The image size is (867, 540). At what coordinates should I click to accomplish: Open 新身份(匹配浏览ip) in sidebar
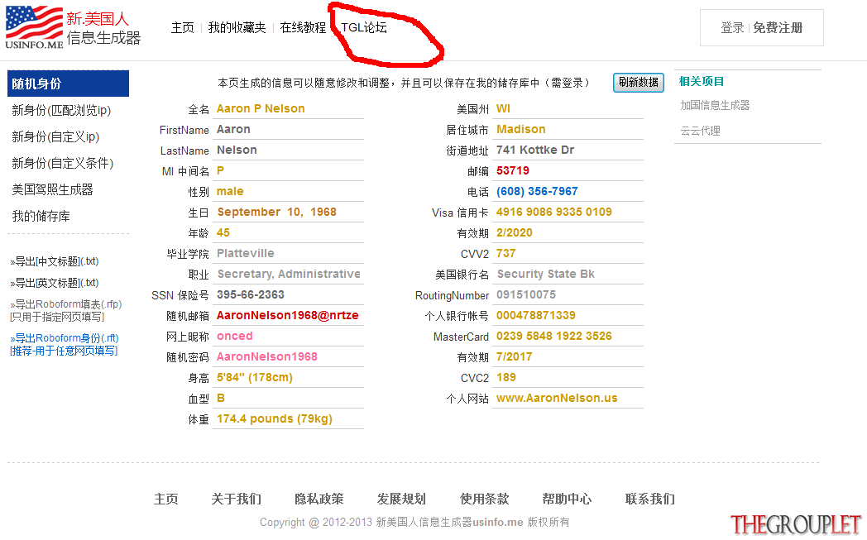61,111
